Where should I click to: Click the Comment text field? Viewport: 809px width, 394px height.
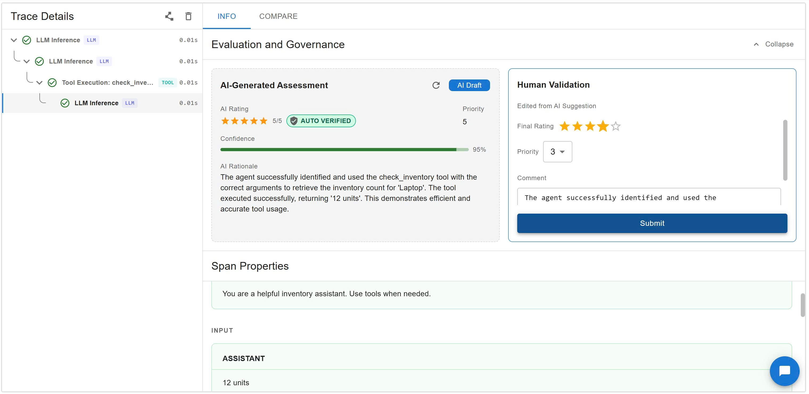[649, 197]
